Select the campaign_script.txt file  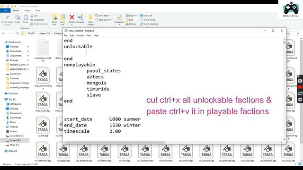43,51
